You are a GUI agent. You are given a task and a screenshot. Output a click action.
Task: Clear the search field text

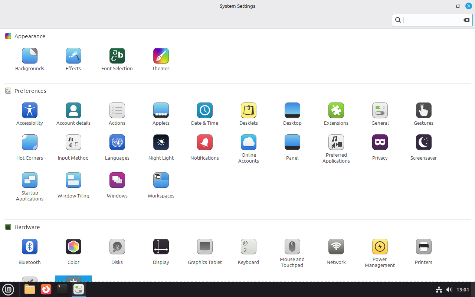click(x=466, y=20)
